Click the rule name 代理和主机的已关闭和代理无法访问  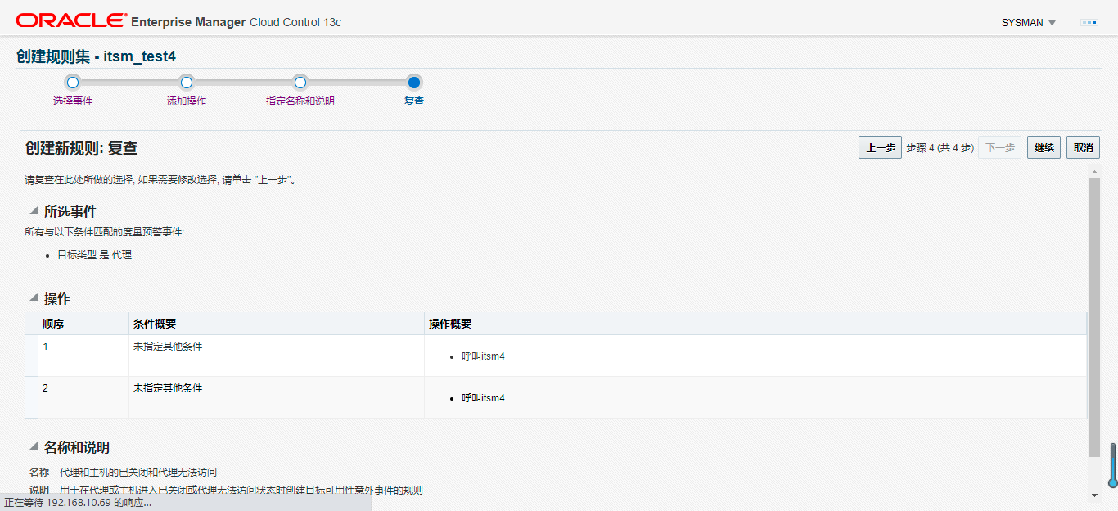pyautogui.click(x=138, y=473)
